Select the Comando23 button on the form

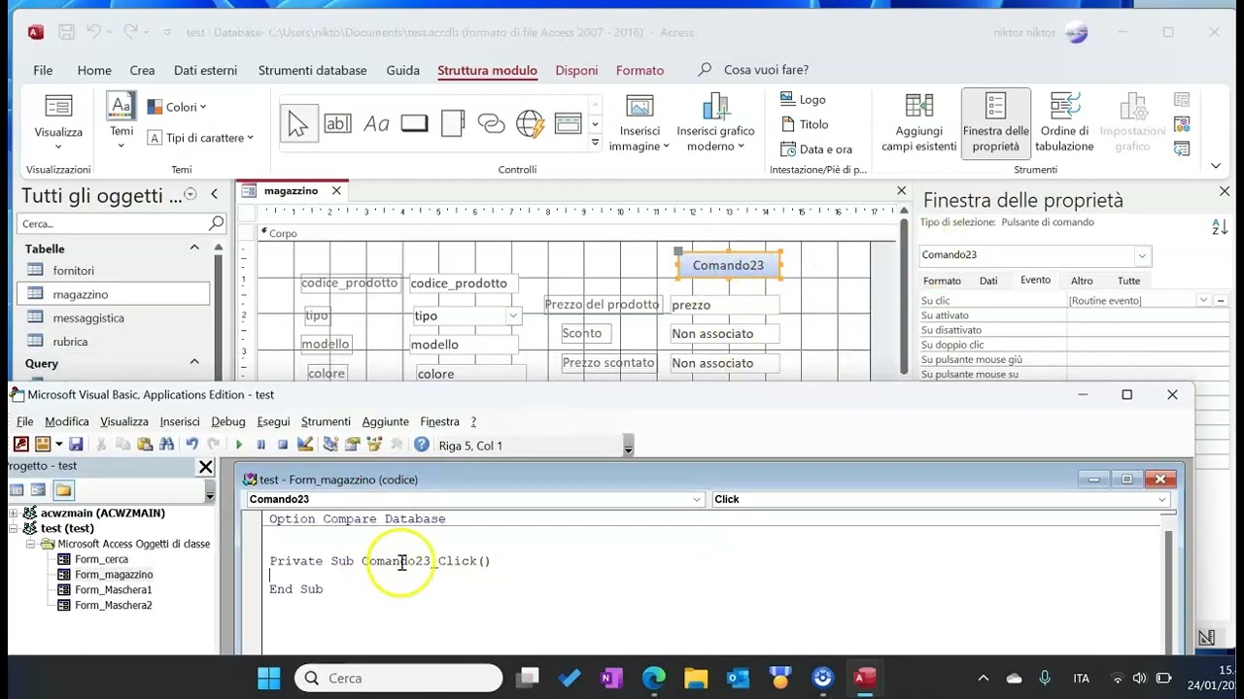(728, 265)
